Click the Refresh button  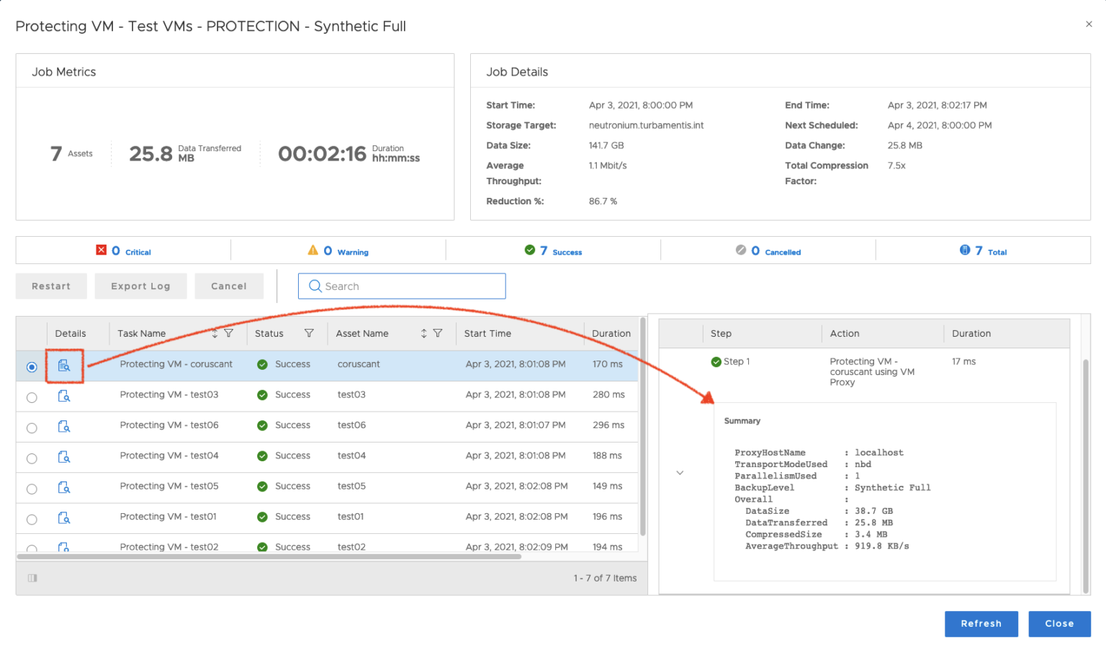coord(981,623)
